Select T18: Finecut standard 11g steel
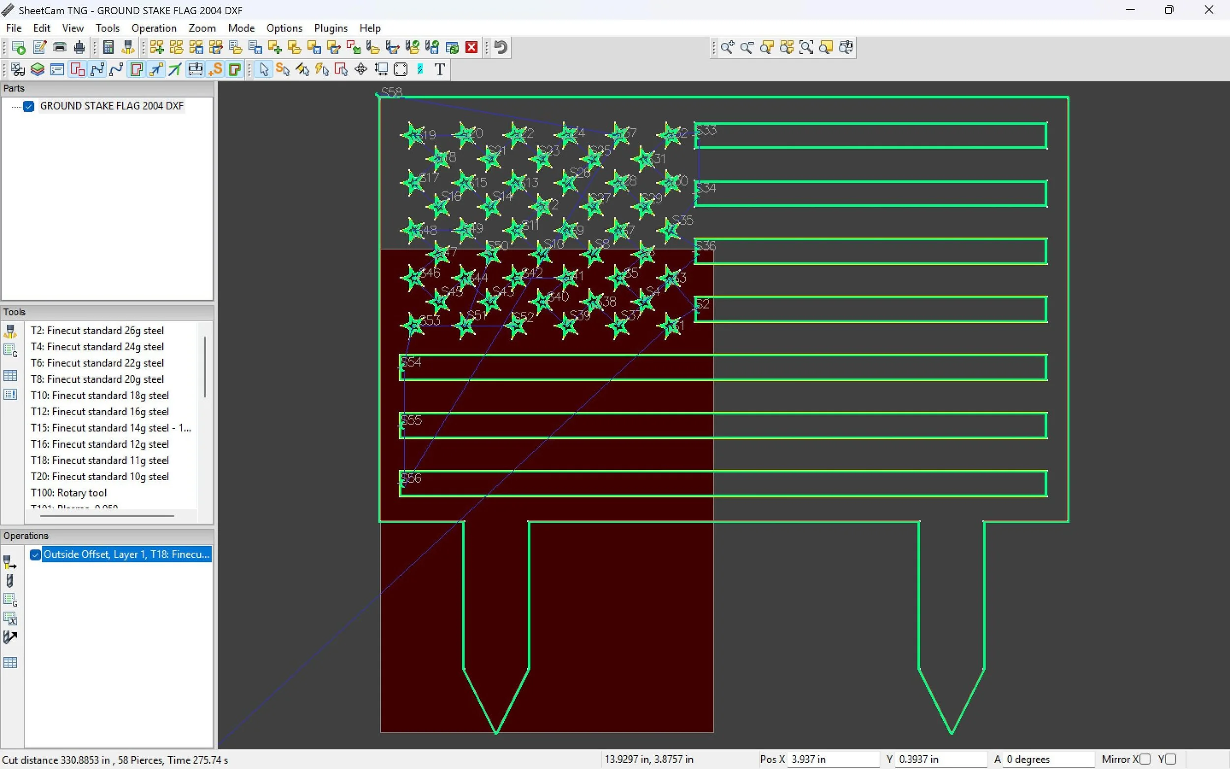 coord(100,461)
